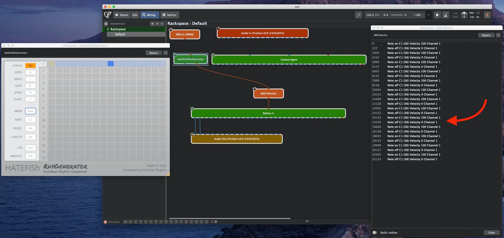Open the tuner from the toolbar
This screenshot has height=238, width=504.
pyautogui.click(x=358, y=15)
